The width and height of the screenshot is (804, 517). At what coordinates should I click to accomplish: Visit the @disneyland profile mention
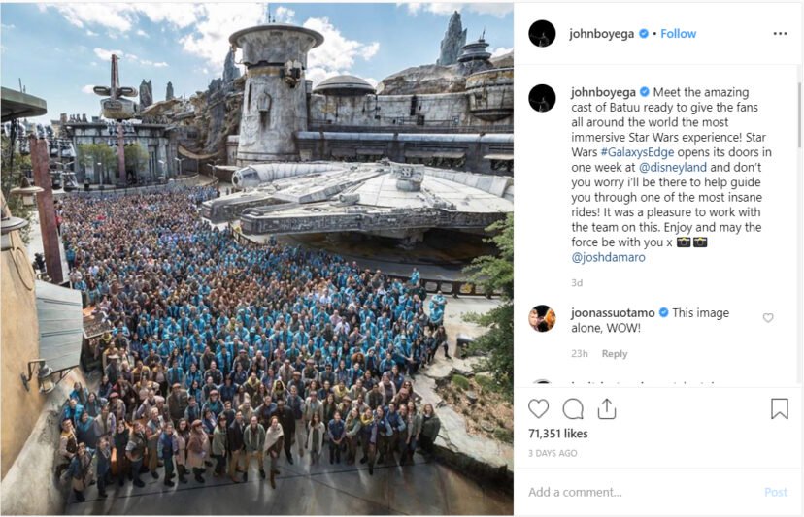click(671, 167)
